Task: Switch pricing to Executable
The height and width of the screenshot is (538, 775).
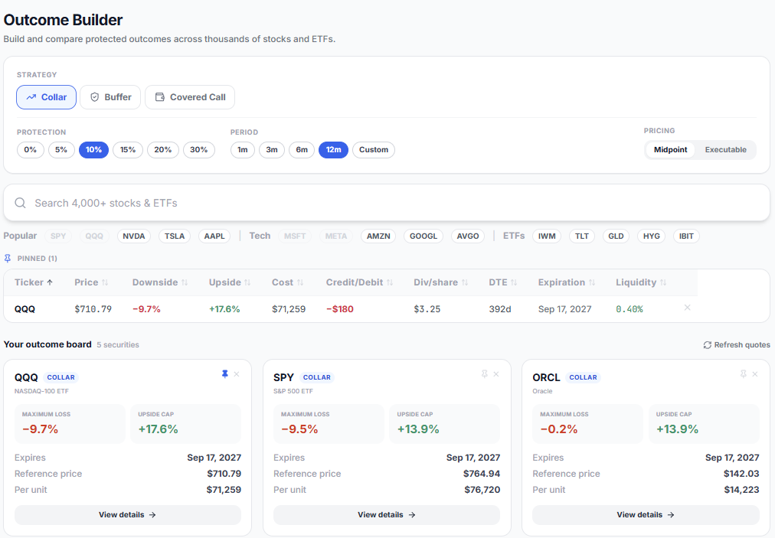Action: tap(725, 150)
